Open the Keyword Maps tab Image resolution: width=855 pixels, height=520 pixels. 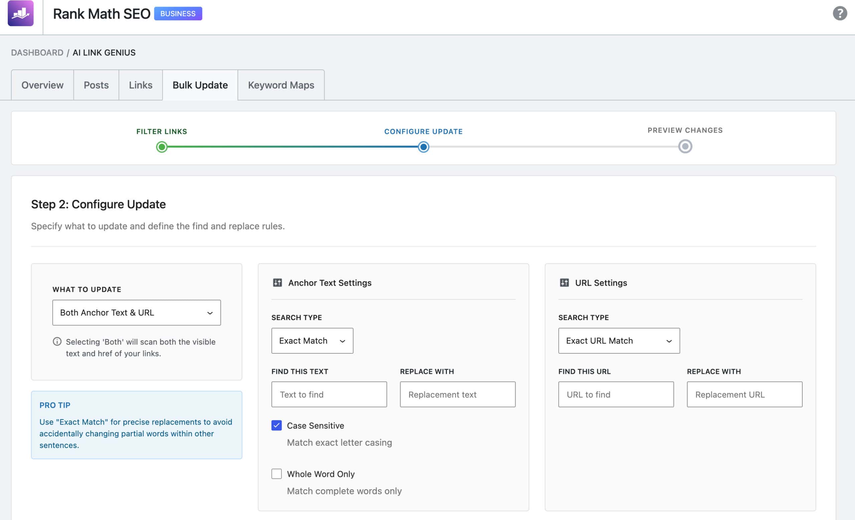pyautogui.click(x=281, y=85)
